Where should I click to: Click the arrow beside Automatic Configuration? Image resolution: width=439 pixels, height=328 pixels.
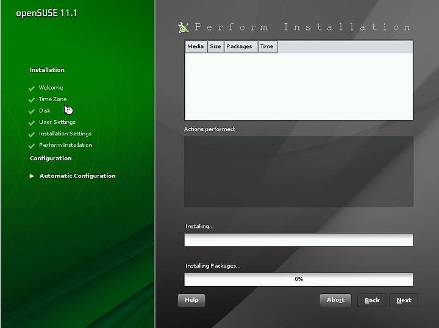pos(32,176)
